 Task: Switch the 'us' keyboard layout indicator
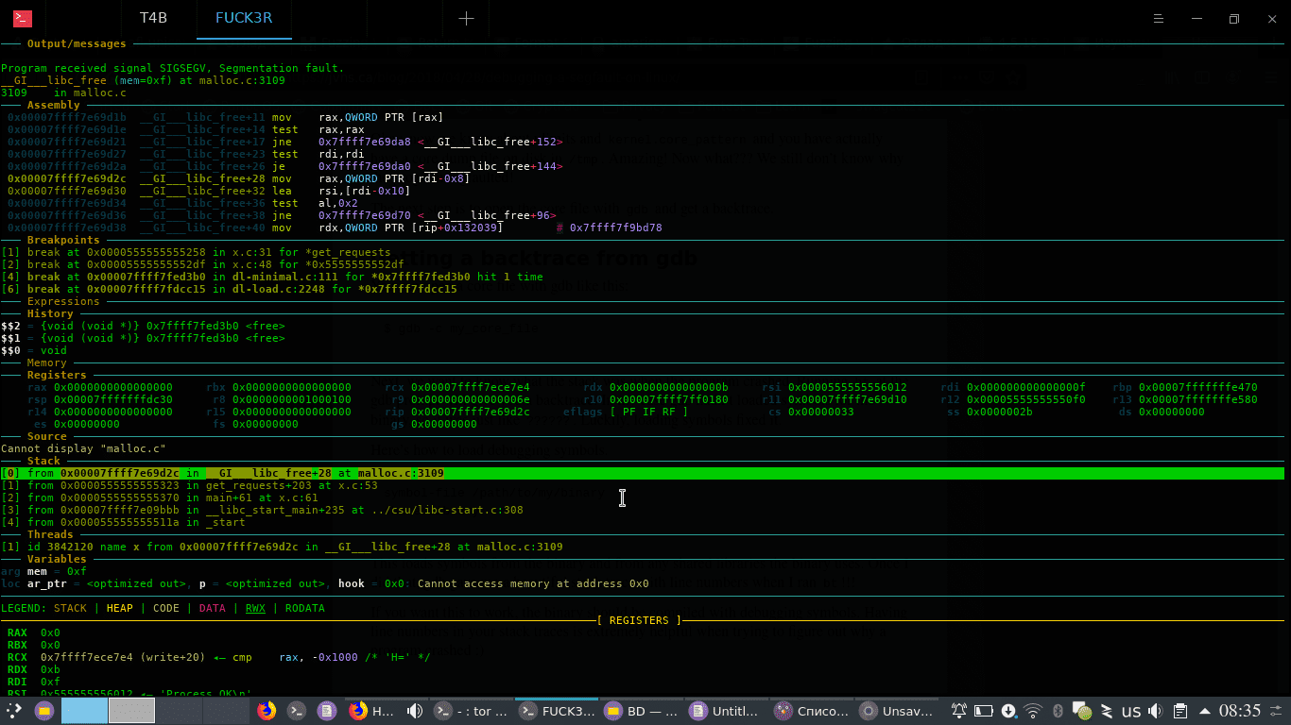click(1131, 711)
